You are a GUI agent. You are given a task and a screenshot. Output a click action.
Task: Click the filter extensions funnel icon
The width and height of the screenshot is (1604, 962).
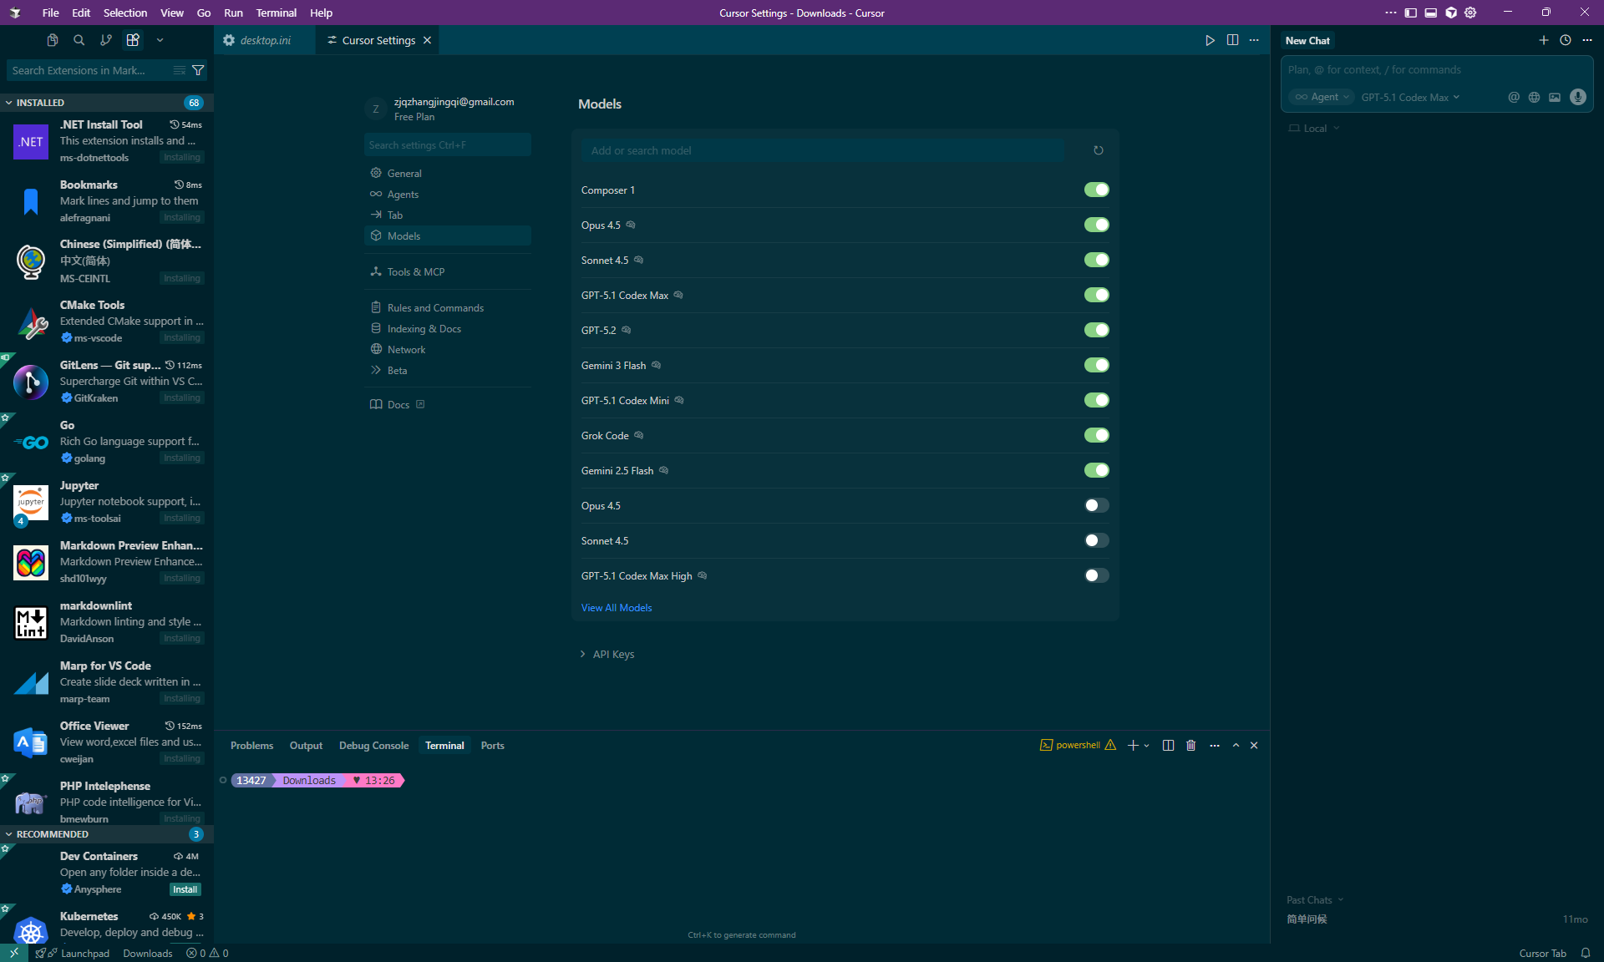(x=198, y=70)
